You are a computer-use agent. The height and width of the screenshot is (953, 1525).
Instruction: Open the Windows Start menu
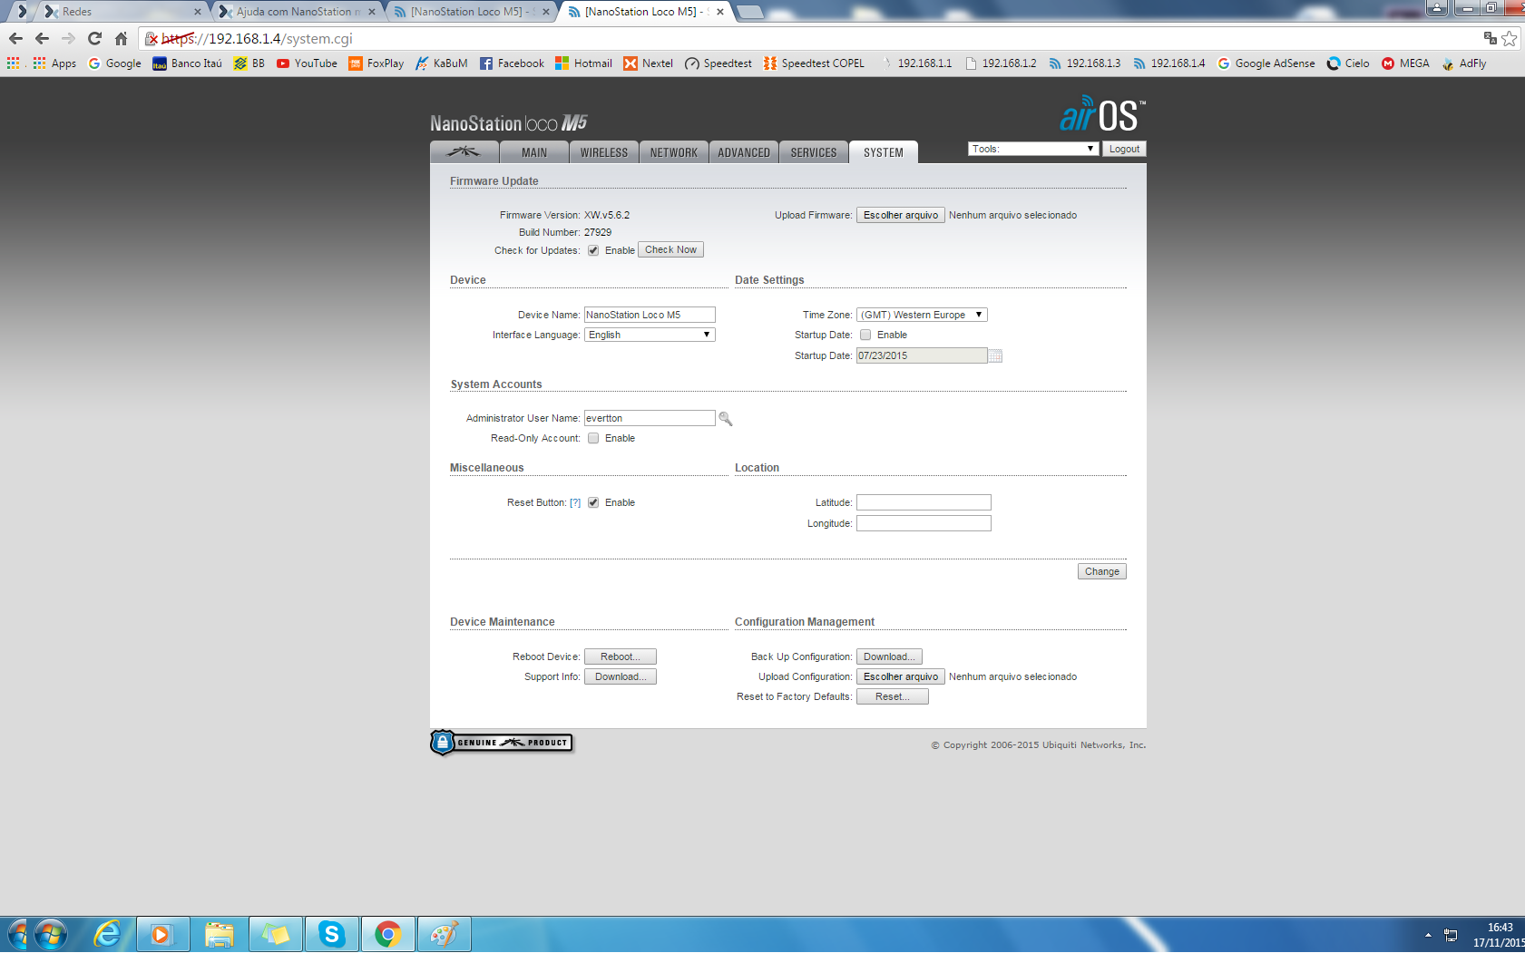click(50, 934)
